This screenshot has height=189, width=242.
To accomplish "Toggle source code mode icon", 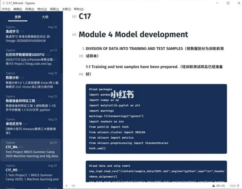I will pos(73,186).
